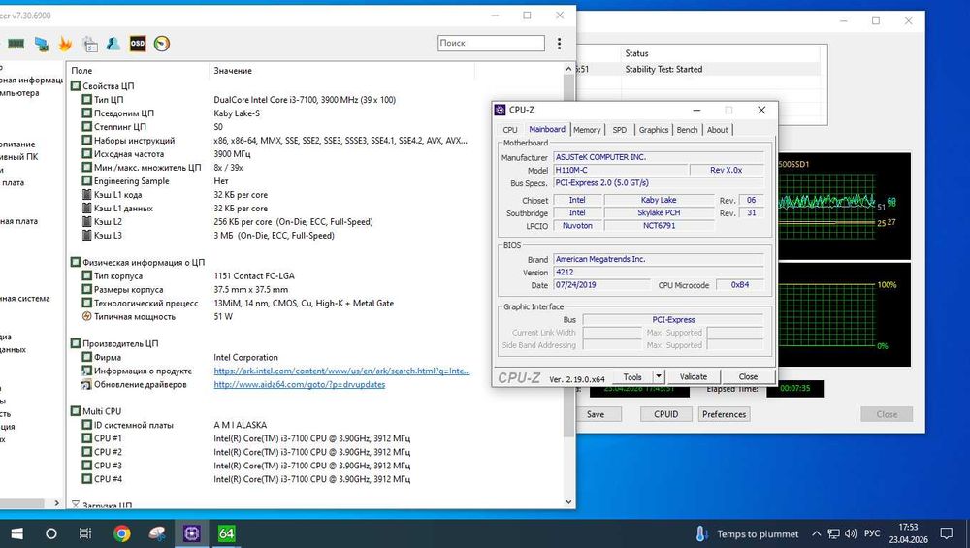Viewport: 970px width, 548px height.
Task: Select the Mainboard tab in CPU-Z
Action: 547,129
